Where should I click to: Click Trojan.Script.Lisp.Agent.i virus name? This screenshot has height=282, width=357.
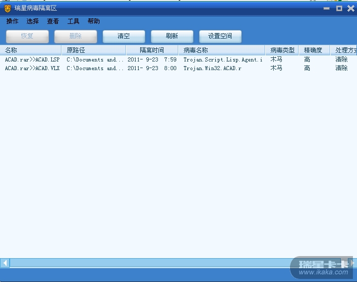click(223, 59)
